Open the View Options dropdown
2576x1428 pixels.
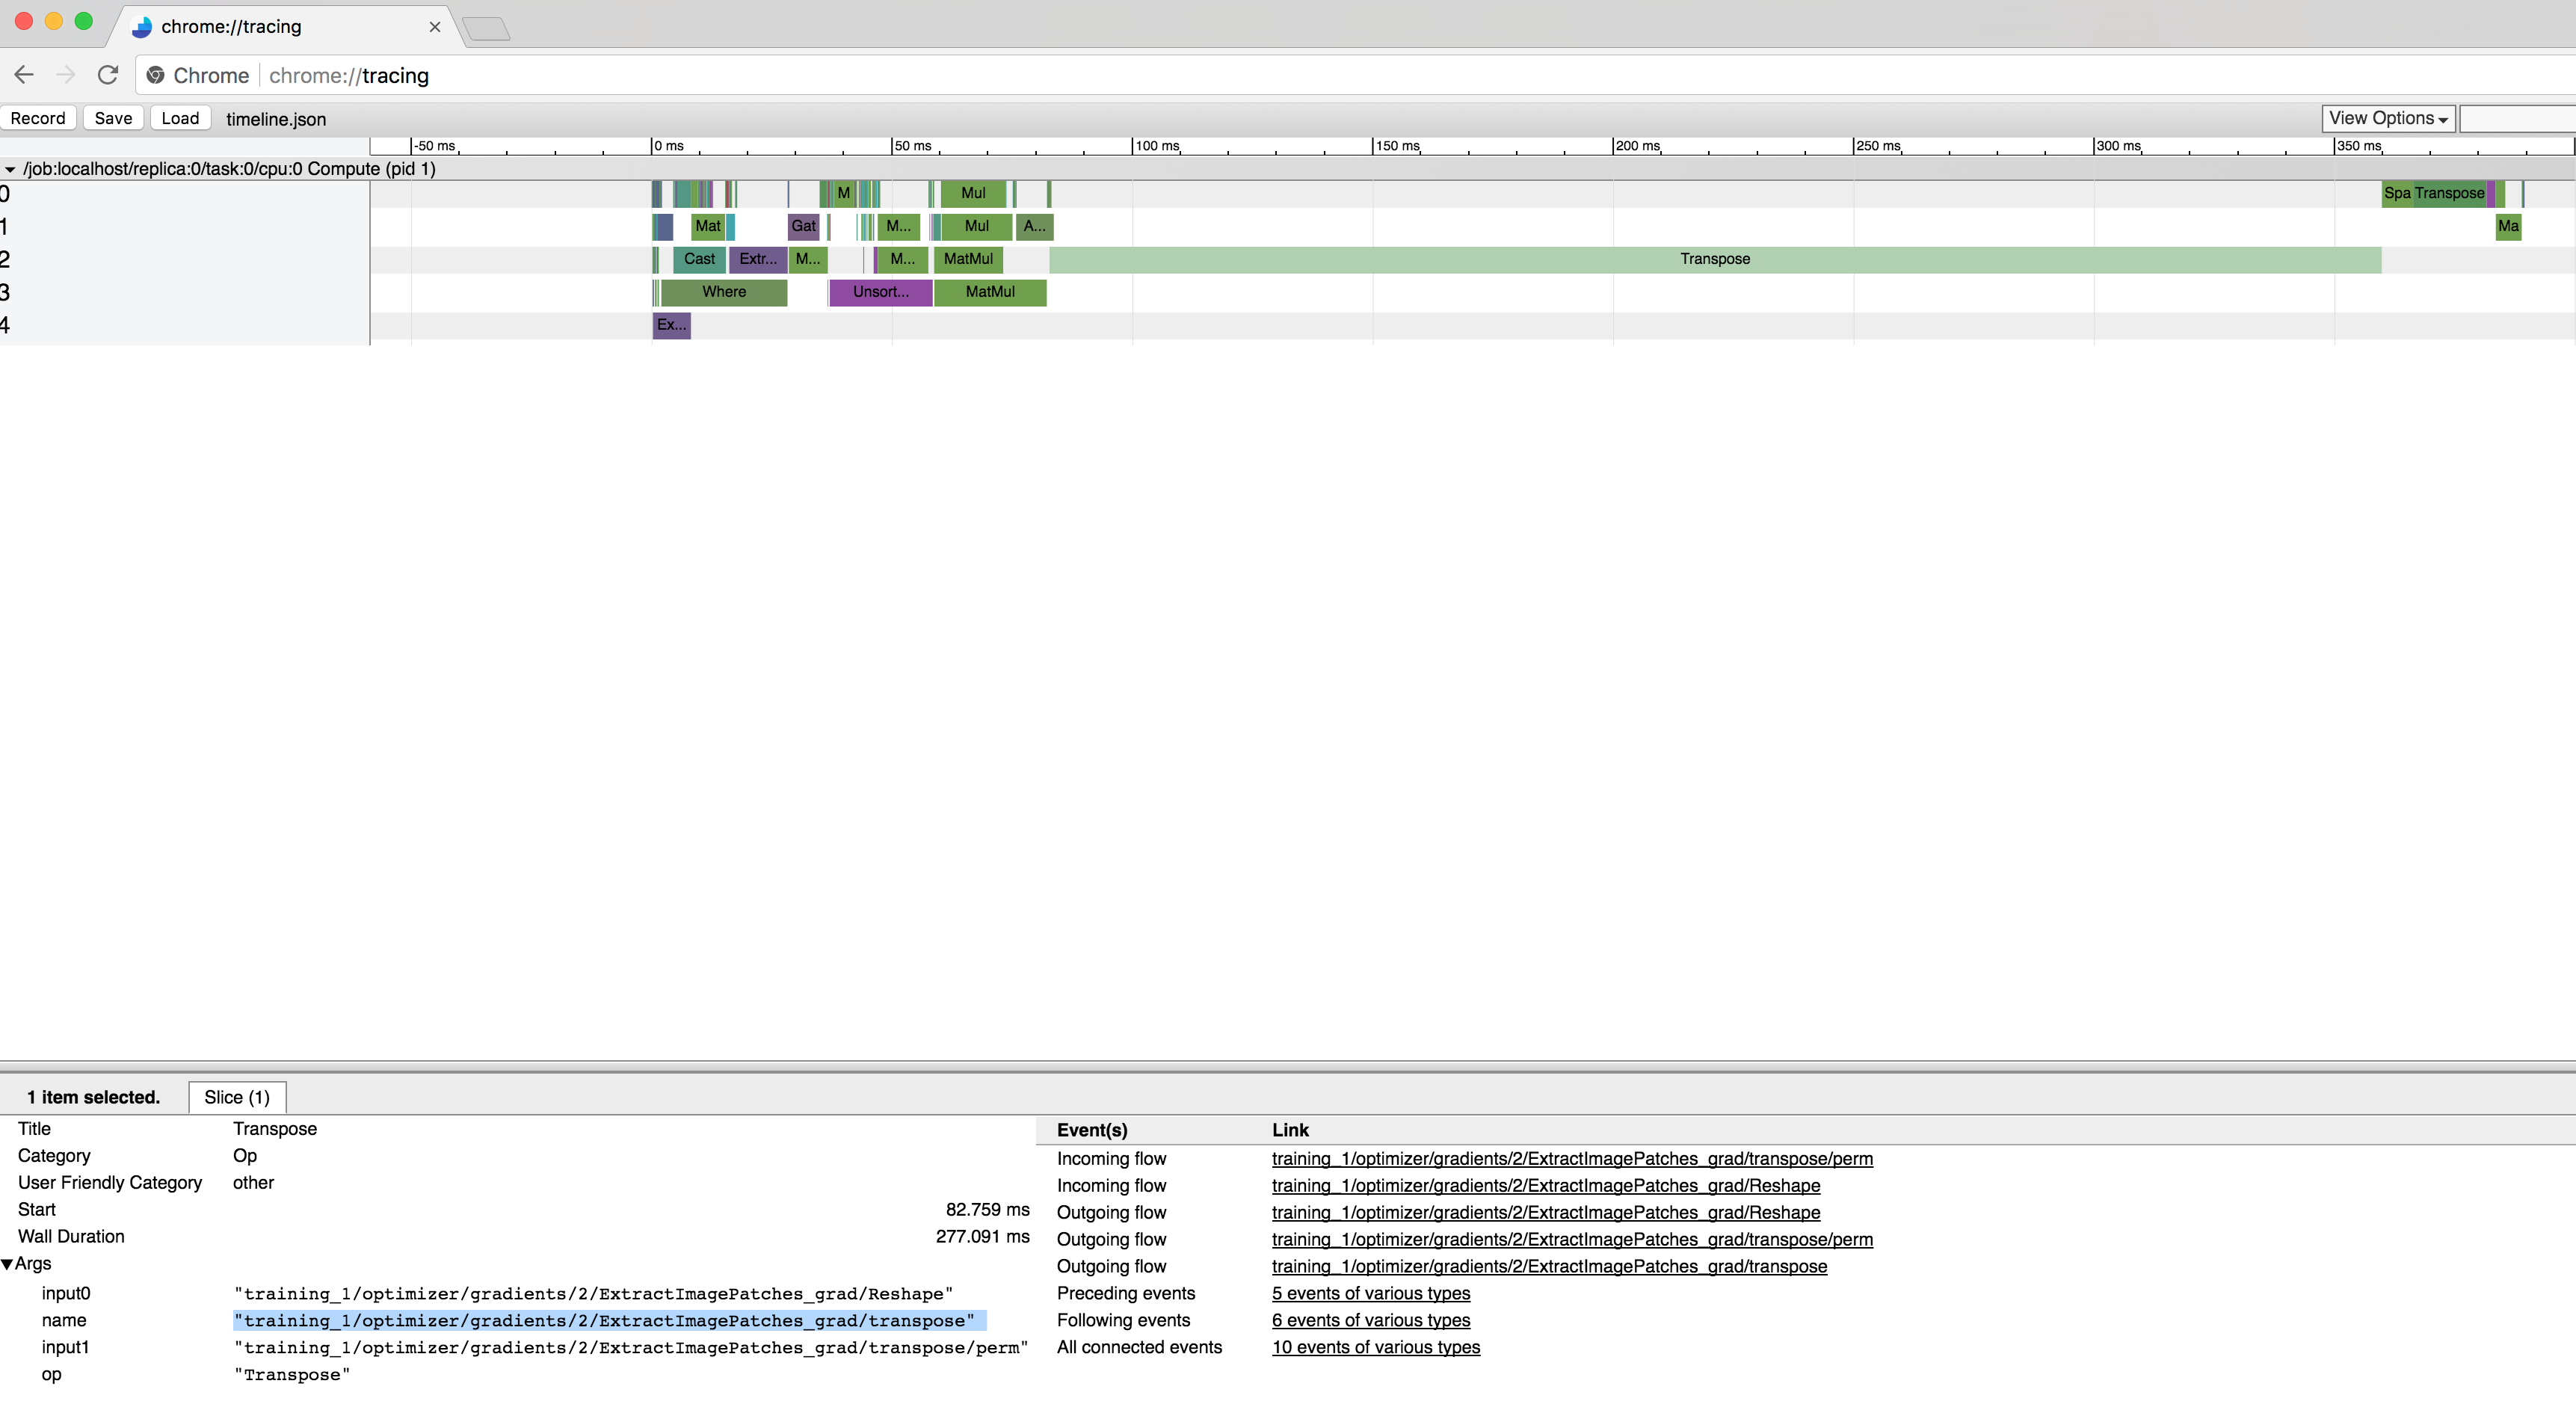(2388, 118)
